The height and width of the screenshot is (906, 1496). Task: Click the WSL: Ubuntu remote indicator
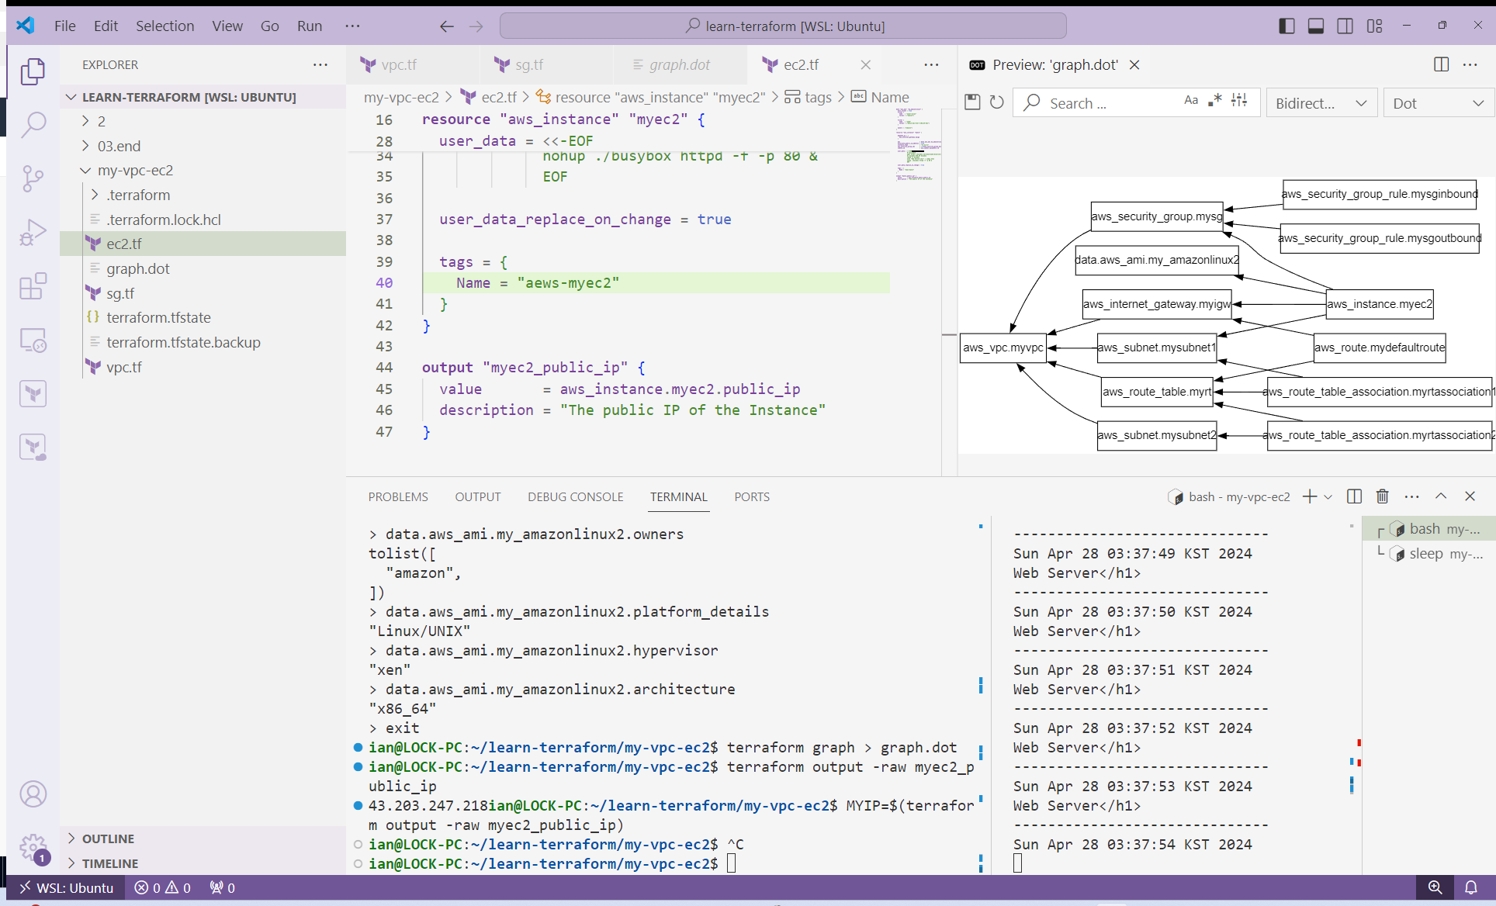point(66,888)
